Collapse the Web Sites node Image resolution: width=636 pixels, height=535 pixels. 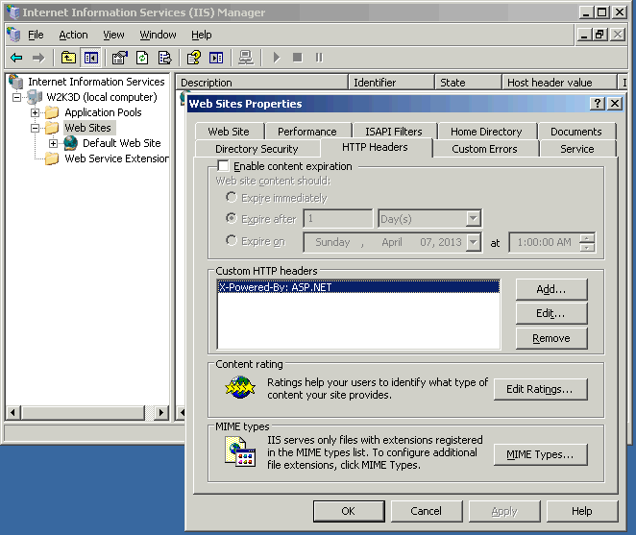point(36,128)
